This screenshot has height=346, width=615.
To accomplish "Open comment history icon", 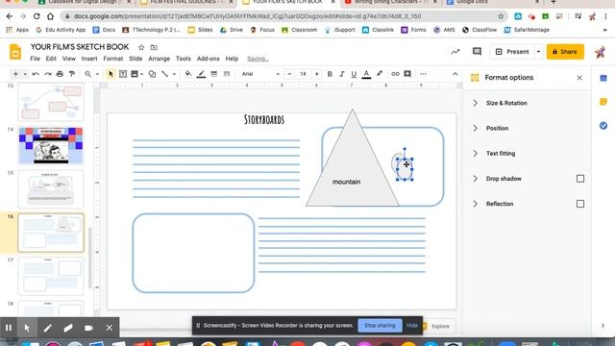I will pos(477,51).
